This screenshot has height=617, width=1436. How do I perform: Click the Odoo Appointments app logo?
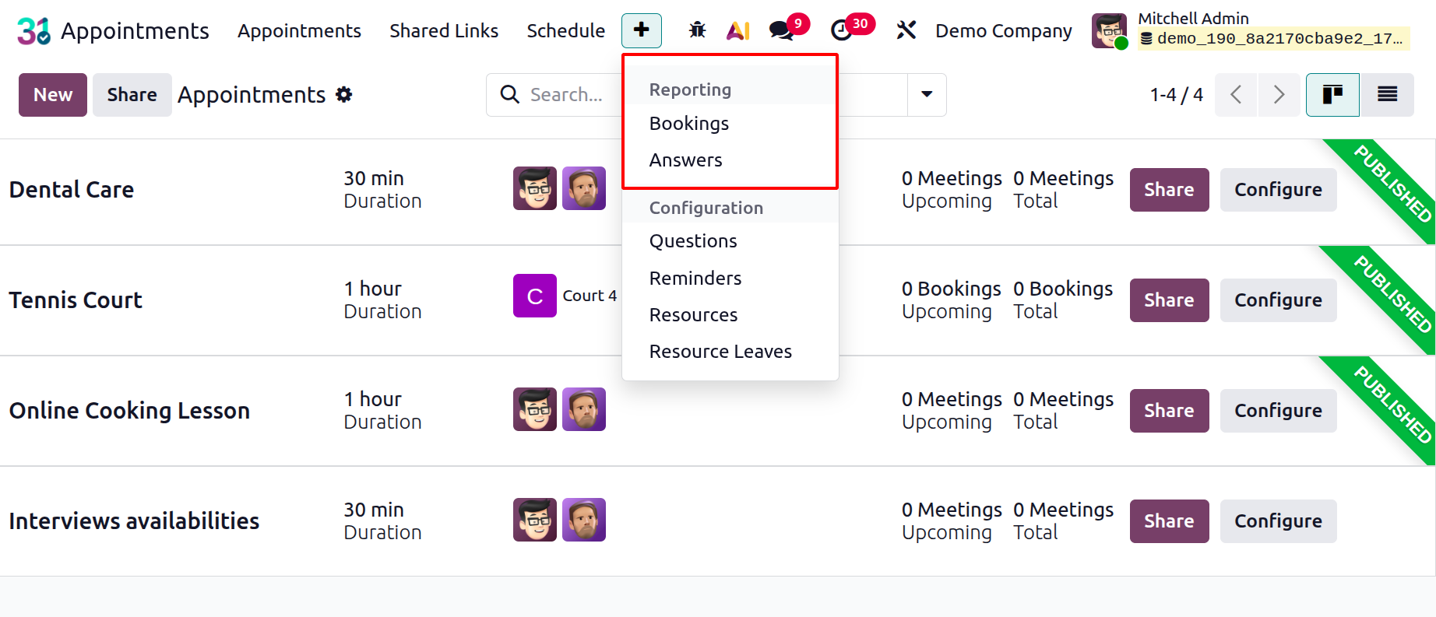click(33, 31)
